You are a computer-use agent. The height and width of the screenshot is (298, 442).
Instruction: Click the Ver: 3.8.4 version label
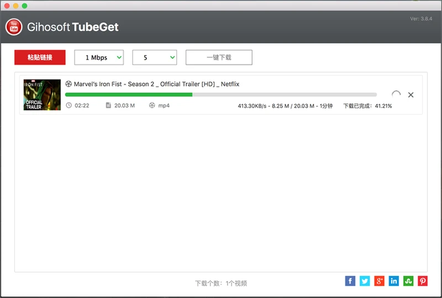[x=421, y=19]
